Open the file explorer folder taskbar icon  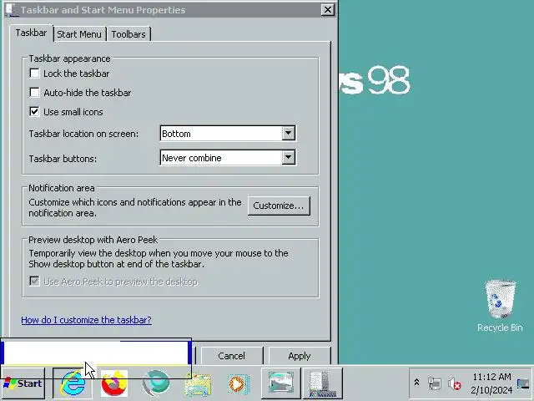[x=198, y=384]
